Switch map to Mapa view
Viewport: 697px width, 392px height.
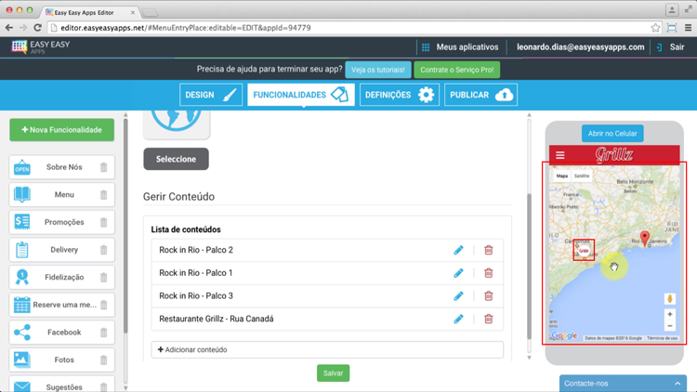562,176
